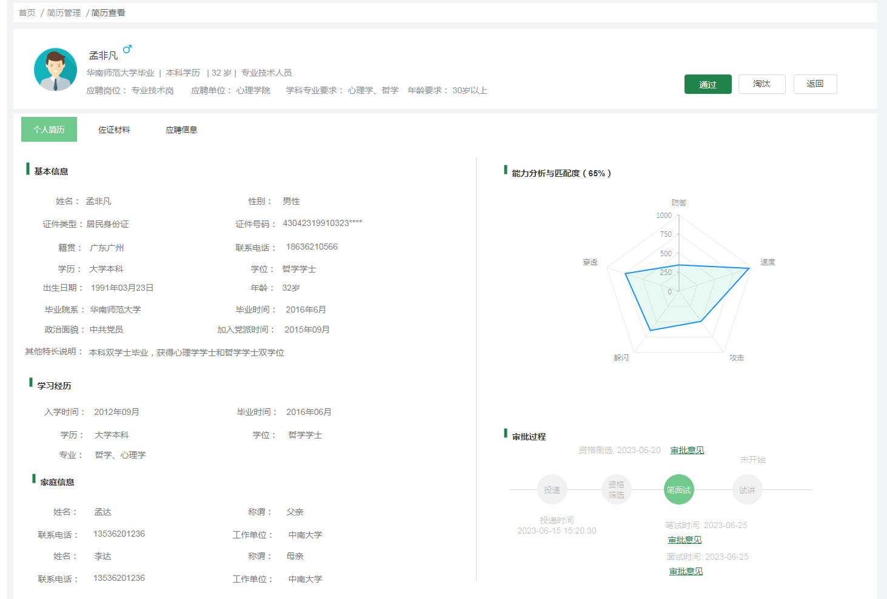Switch to the 个人简历 tab
Viewport: 887px width, 599px height.
[x=49, y=130]
